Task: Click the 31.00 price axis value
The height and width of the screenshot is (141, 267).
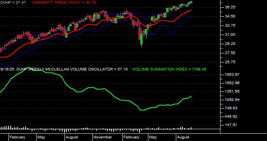Action: 230,35
